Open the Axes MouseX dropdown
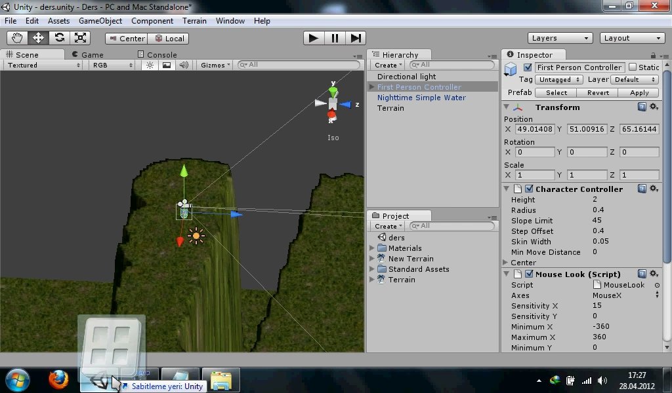Screen dimensions: 672x393 625,295
